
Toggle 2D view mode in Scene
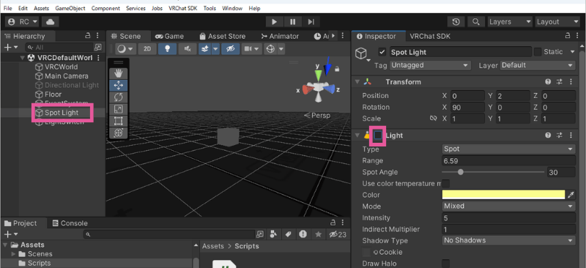pos(148,49)
